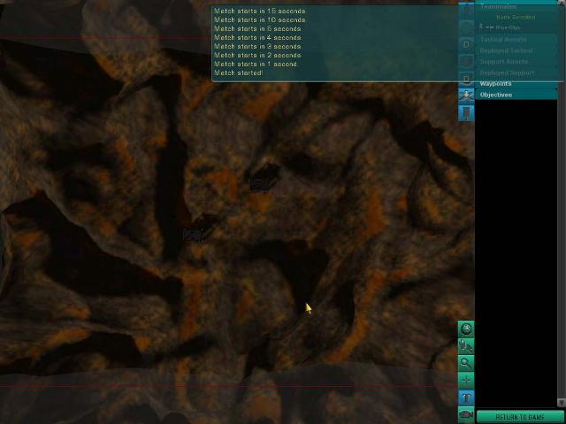The image size is (566, 424).
Task: Open the Deployed Tactical section
Action: click(516, 50)
